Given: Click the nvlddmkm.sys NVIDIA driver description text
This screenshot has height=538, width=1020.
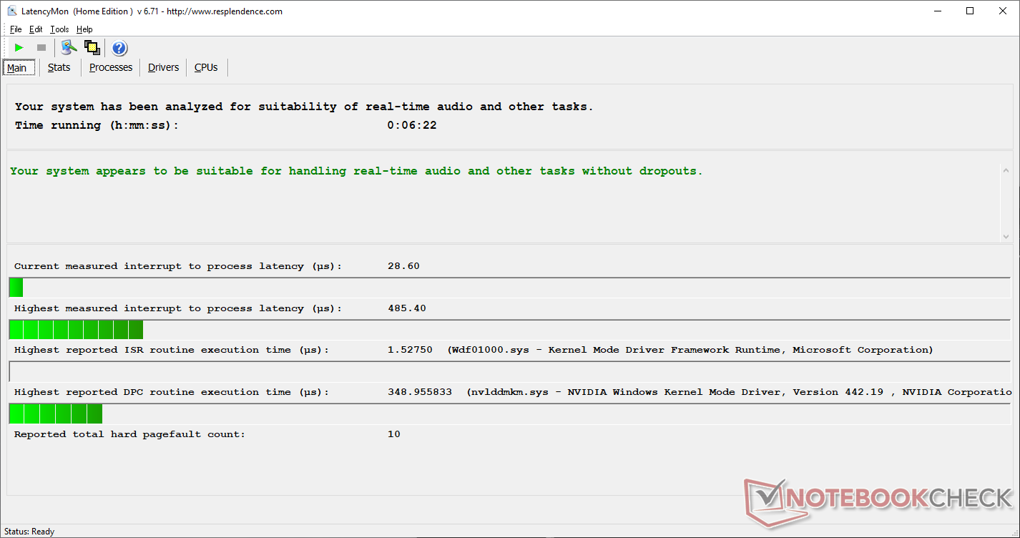Looking at the screenshot, I should pyautogui.click(x=739, y=392).
